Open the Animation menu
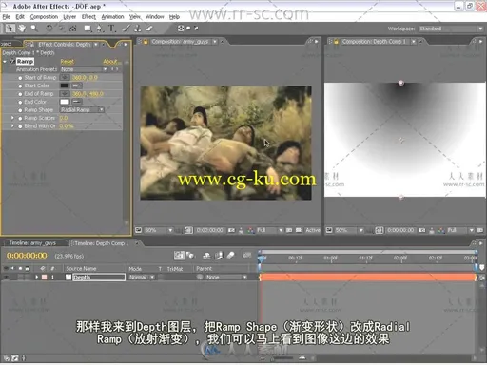Image resolution: width=487 pixels, height=365 pixels. point(112,17)
